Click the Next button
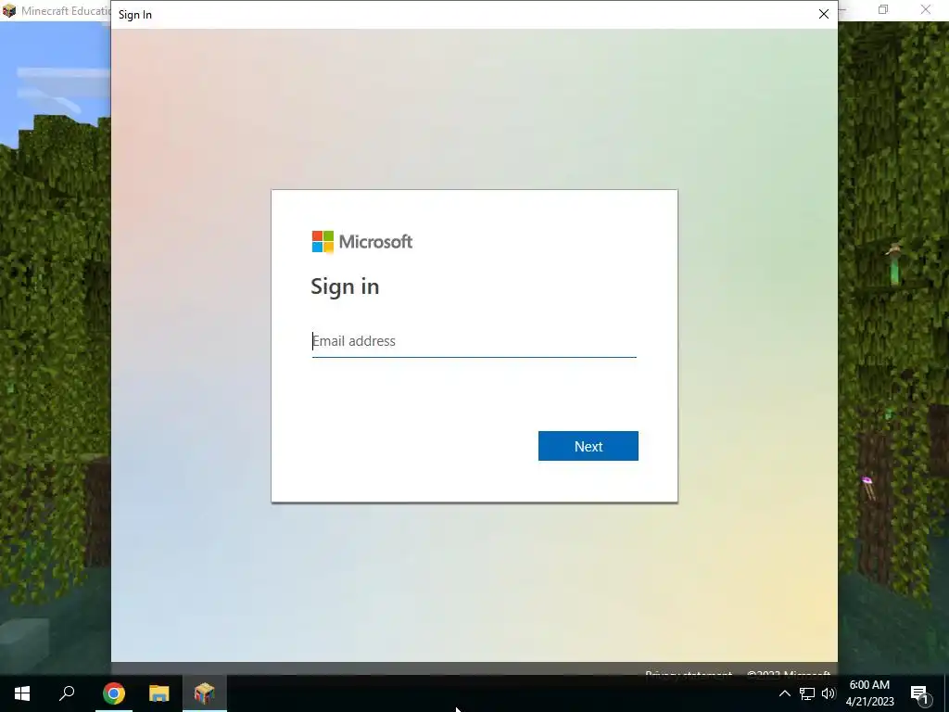The height and width of the screenshot is (712, 949). (x=588, y=446)
